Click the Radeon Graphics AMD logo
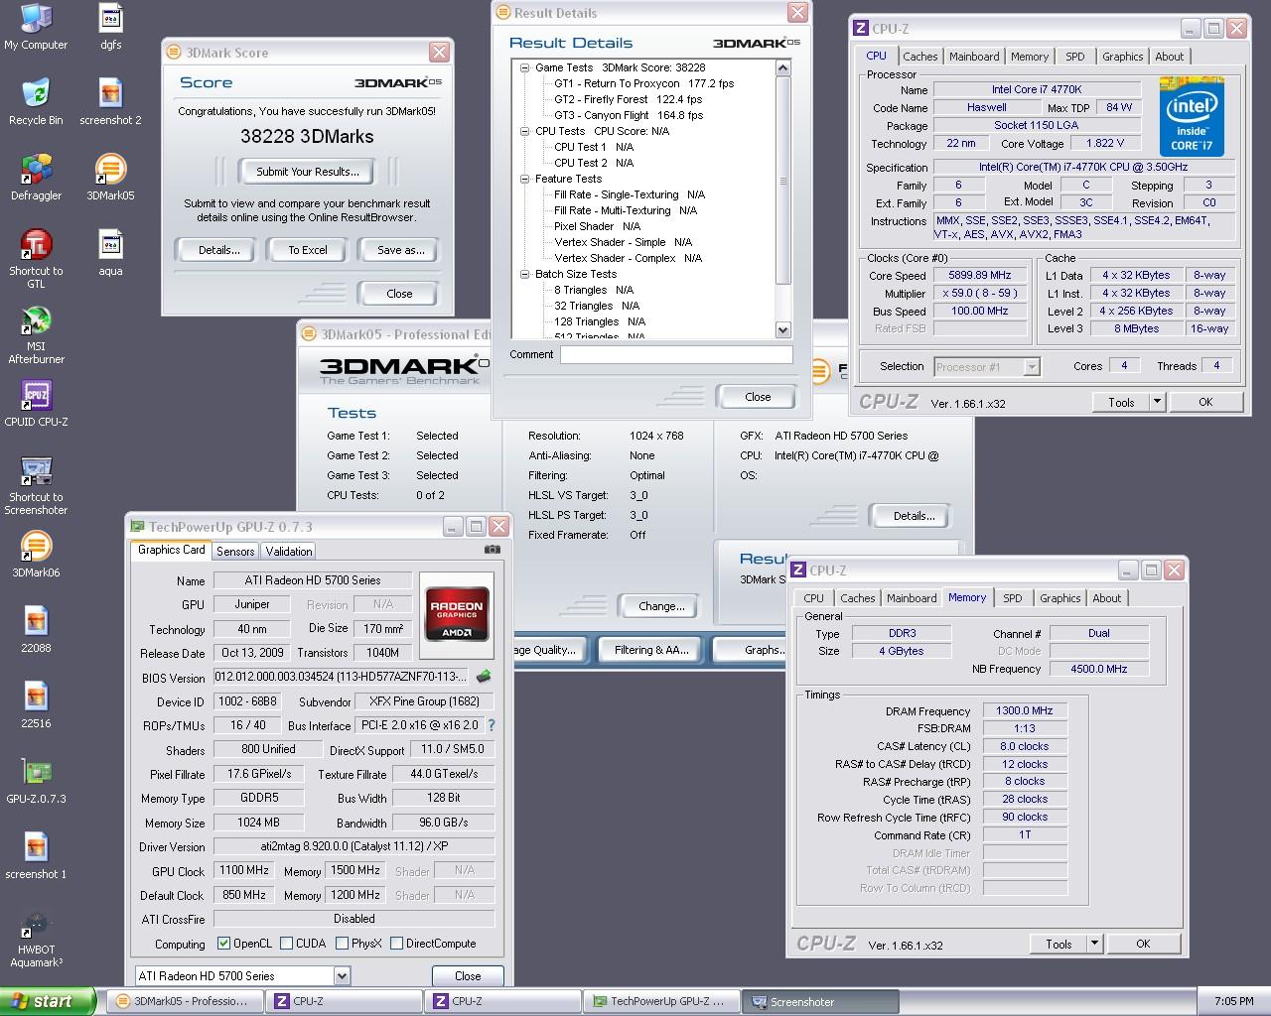 click(x=456, y=615)
